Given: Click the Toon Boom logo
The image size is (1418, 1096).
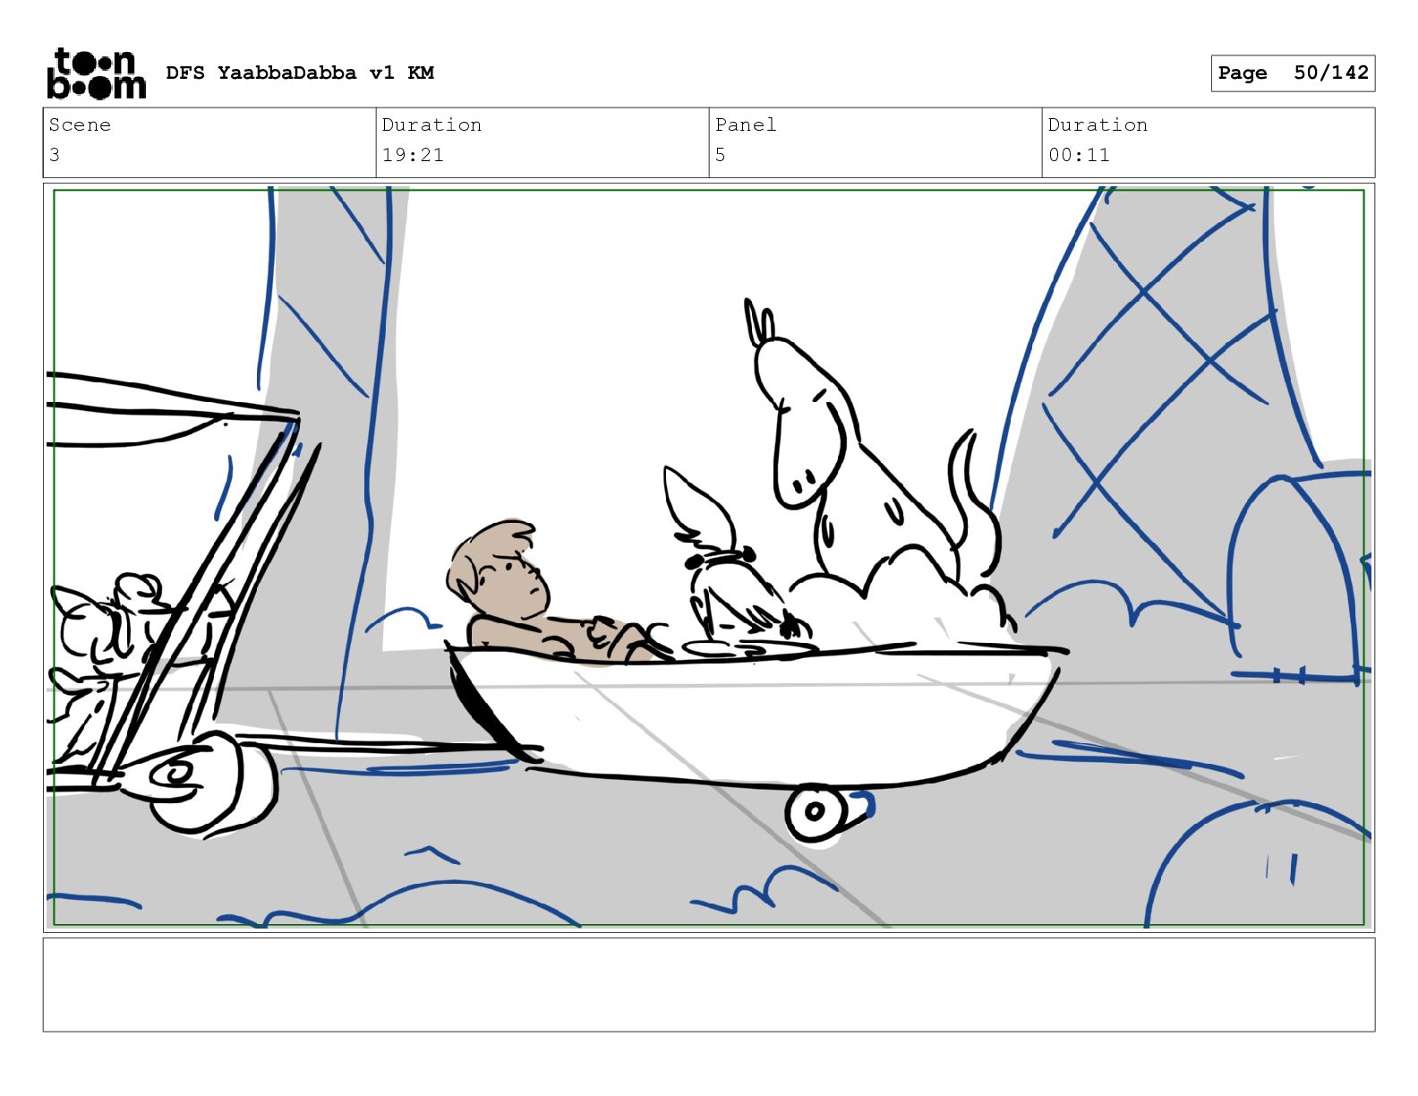Looking at the screenshot, I should (x=96, y=73).
